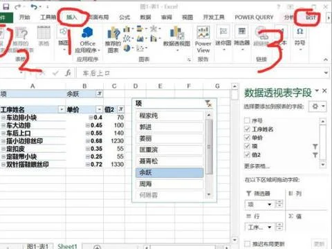Open 工序 rows area field dropdown

(270, 228)
